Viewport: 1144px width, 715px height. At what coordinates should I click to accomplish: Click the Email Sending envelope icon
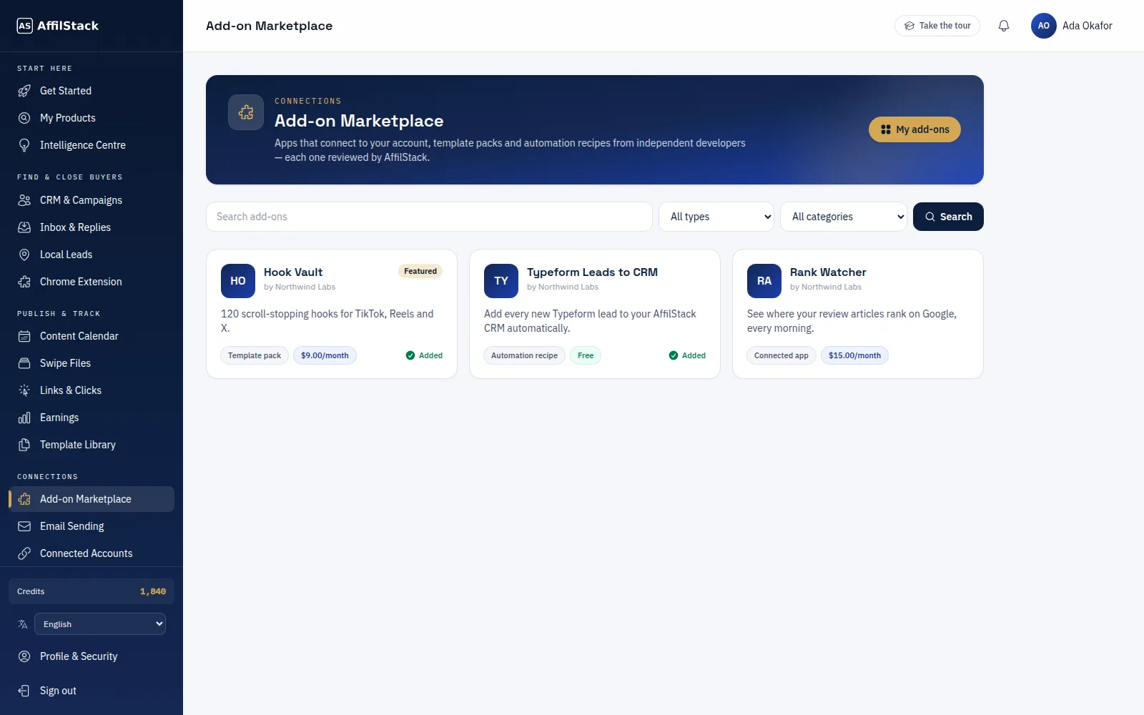tap(24, 526)
